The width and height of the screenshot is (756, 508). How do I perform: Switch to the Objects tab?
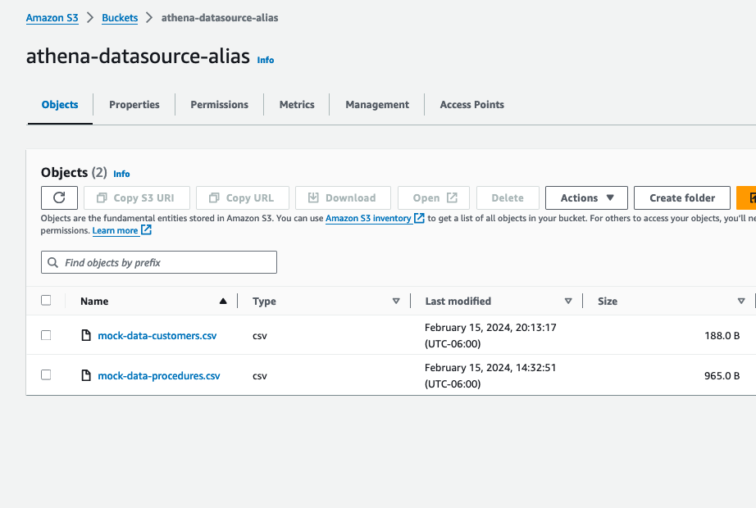click(x=60, y=105)
